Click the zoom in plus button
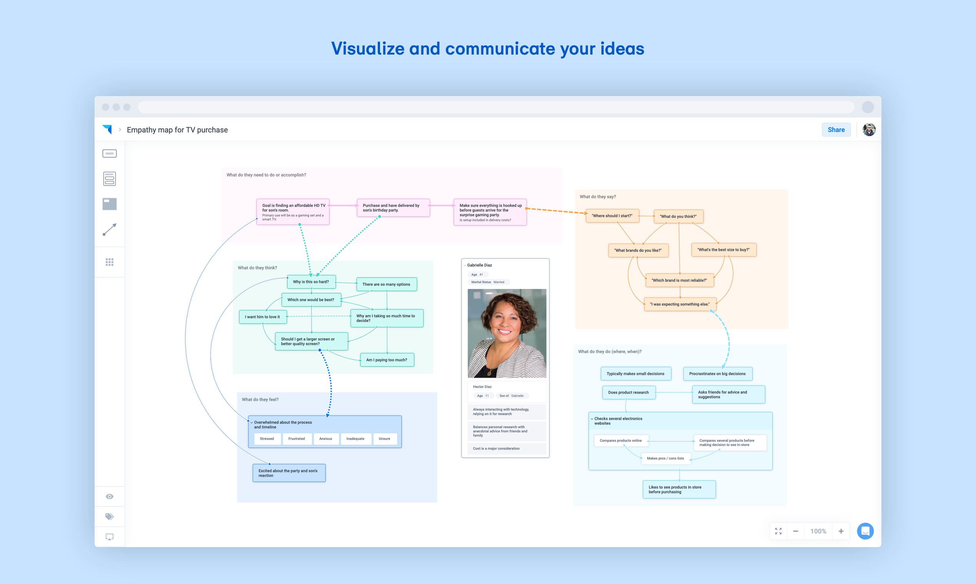The image size is (976, 584). pos(841,531)
